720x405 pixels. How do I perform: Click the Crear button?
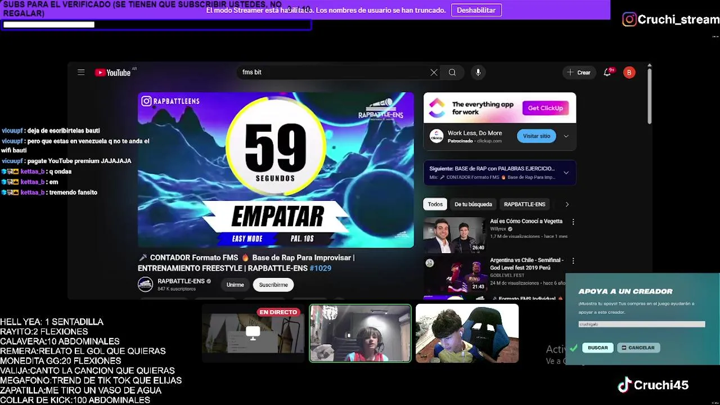(x=579, y=72)
